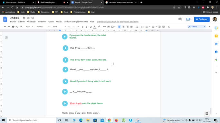
Task: Insert a numbered list
Action: point(153,27)
